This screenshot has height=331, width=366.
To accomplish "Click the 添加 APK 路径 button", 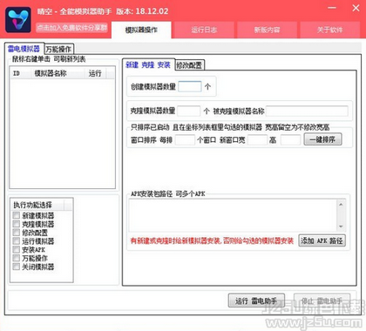I will click(x=322, y=240).
